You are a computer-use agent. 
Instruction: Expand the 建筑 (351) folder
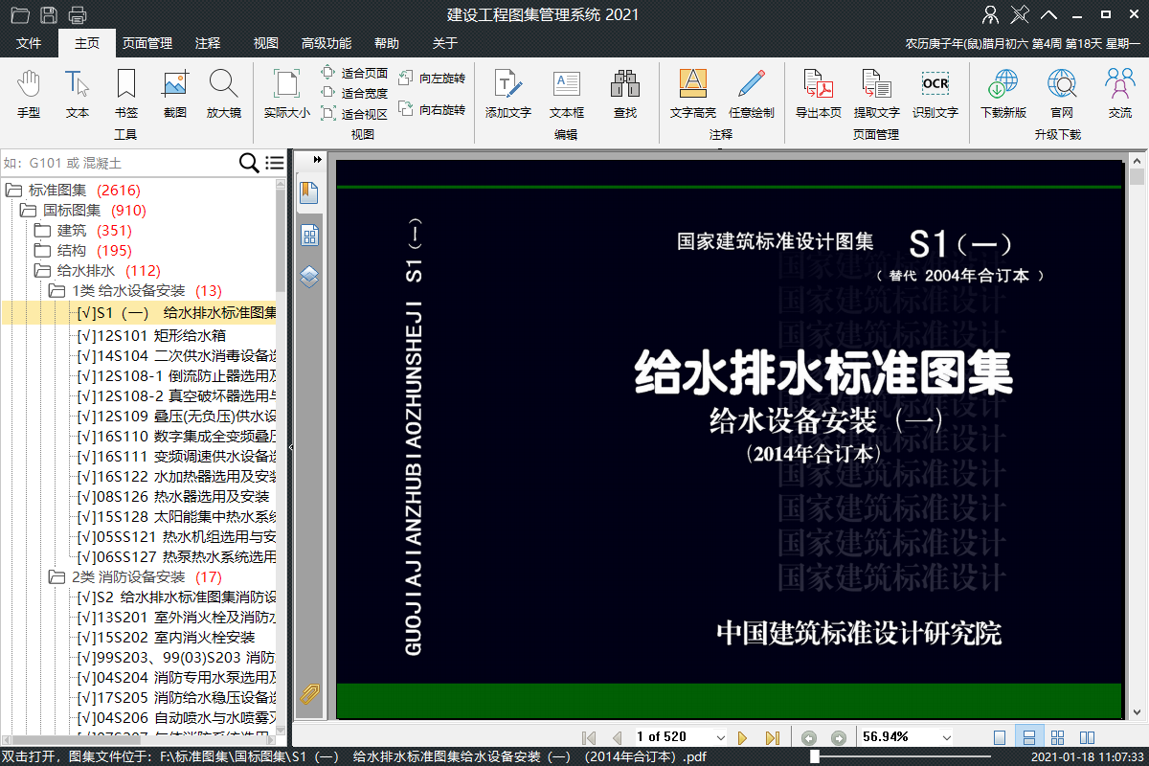pos(42,230)
